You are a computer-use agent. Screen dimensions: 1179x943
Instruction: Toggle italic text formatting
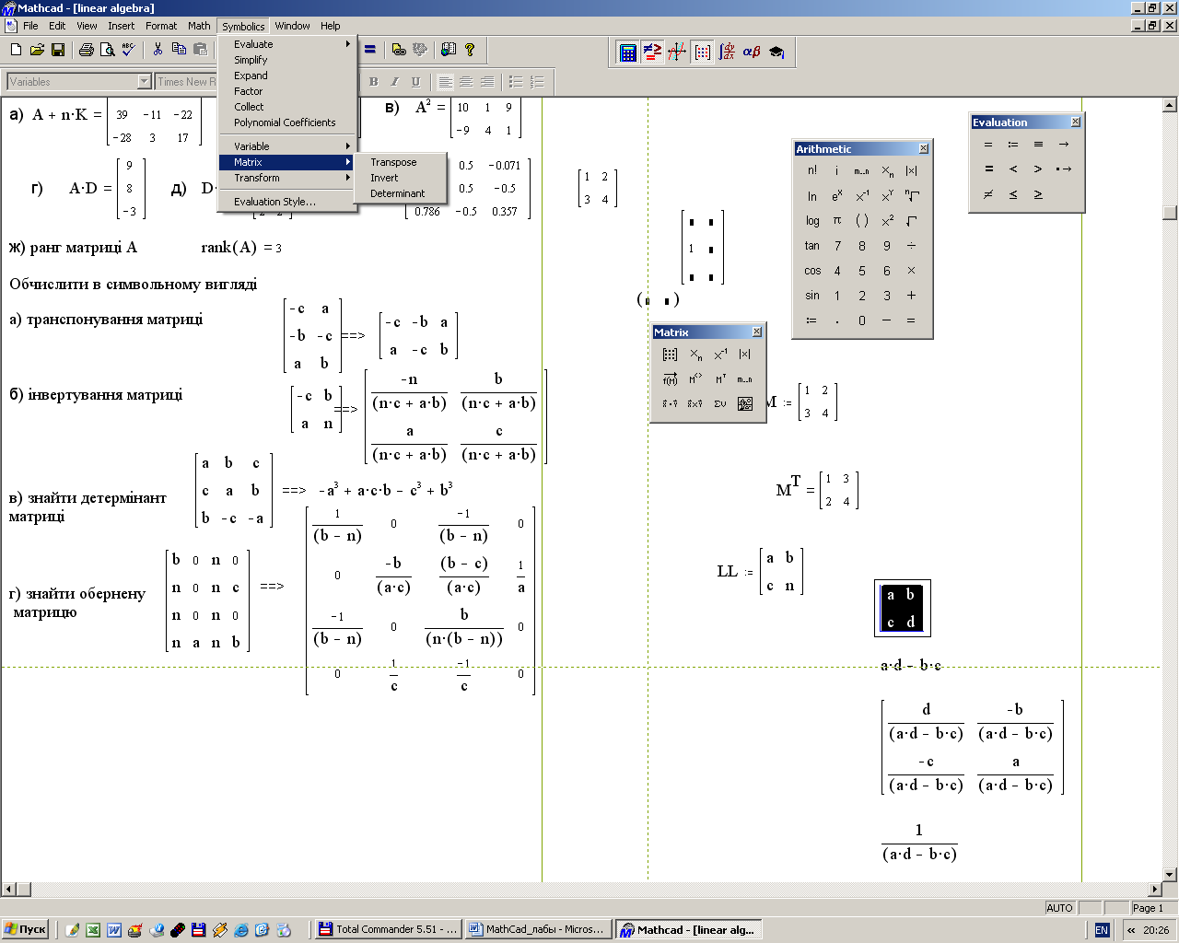point(394,82)
